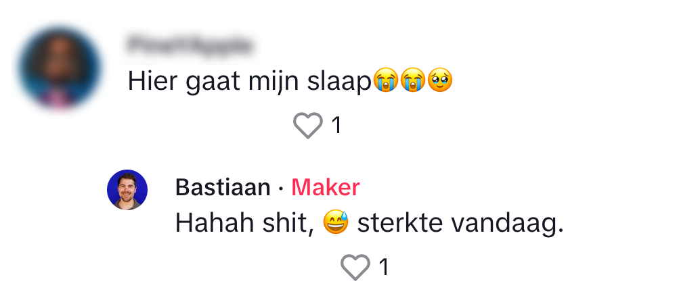Image resolution: width=700 pixels, height=300 pixels.
Task: Open the blurred commenter's profile picture
Action: pos(59,68)
